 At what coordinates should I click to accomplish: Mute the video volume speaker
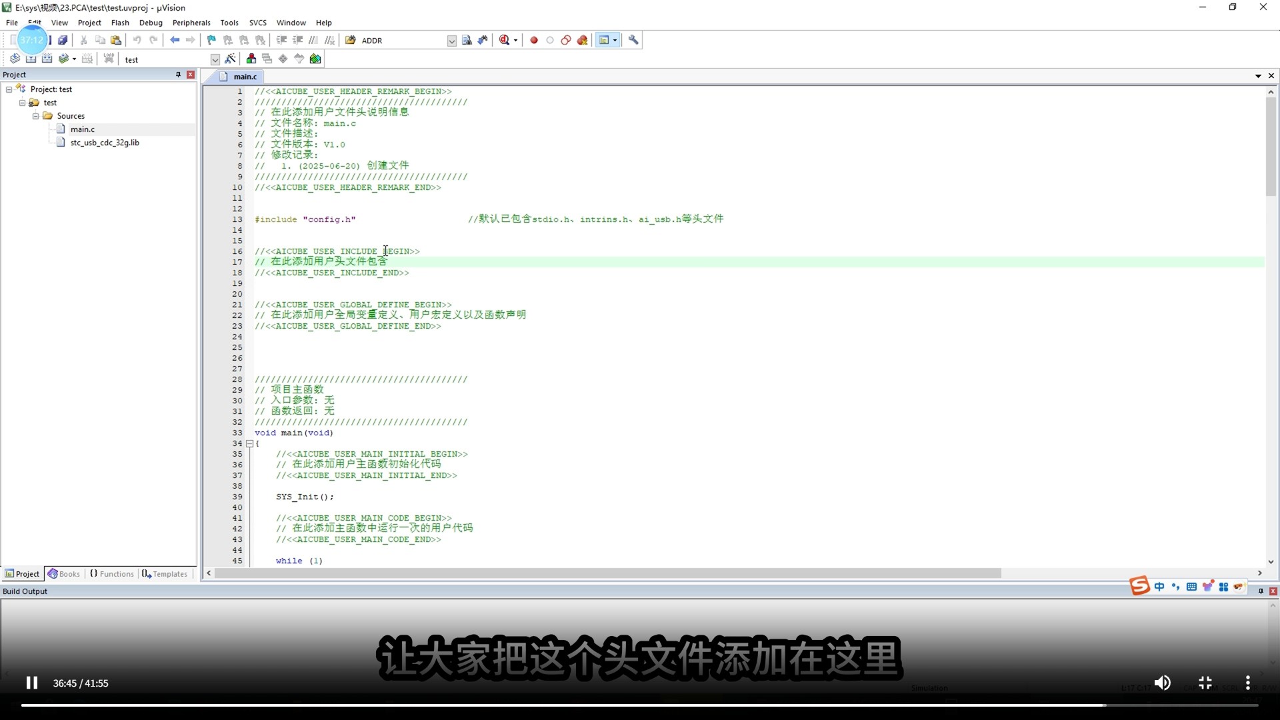1162,683
